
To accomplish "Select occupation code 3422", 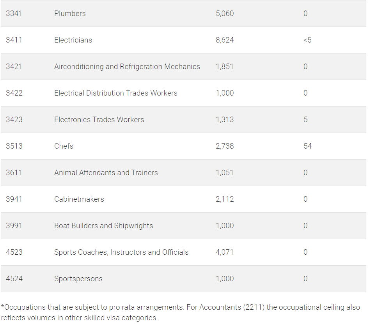I will click(14, 93).
